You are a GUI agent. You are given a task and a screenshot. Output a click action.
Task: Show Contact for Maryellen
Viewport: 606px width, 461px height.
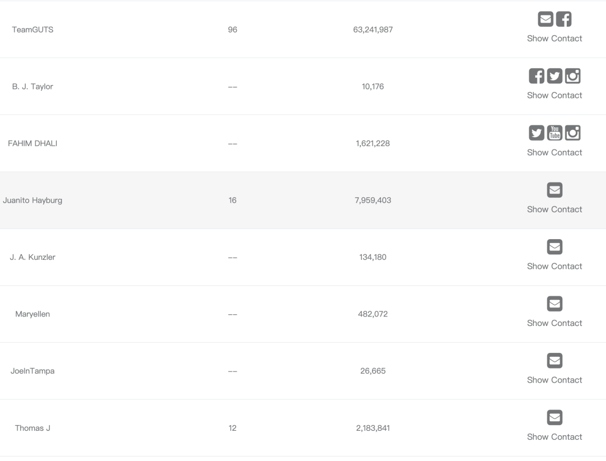tap(554, 323)
